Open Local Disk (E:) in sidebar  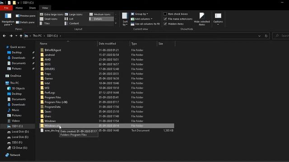(18, 137)
